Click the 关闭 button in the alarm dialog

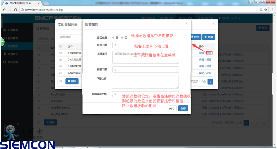(x=172, y=108)
